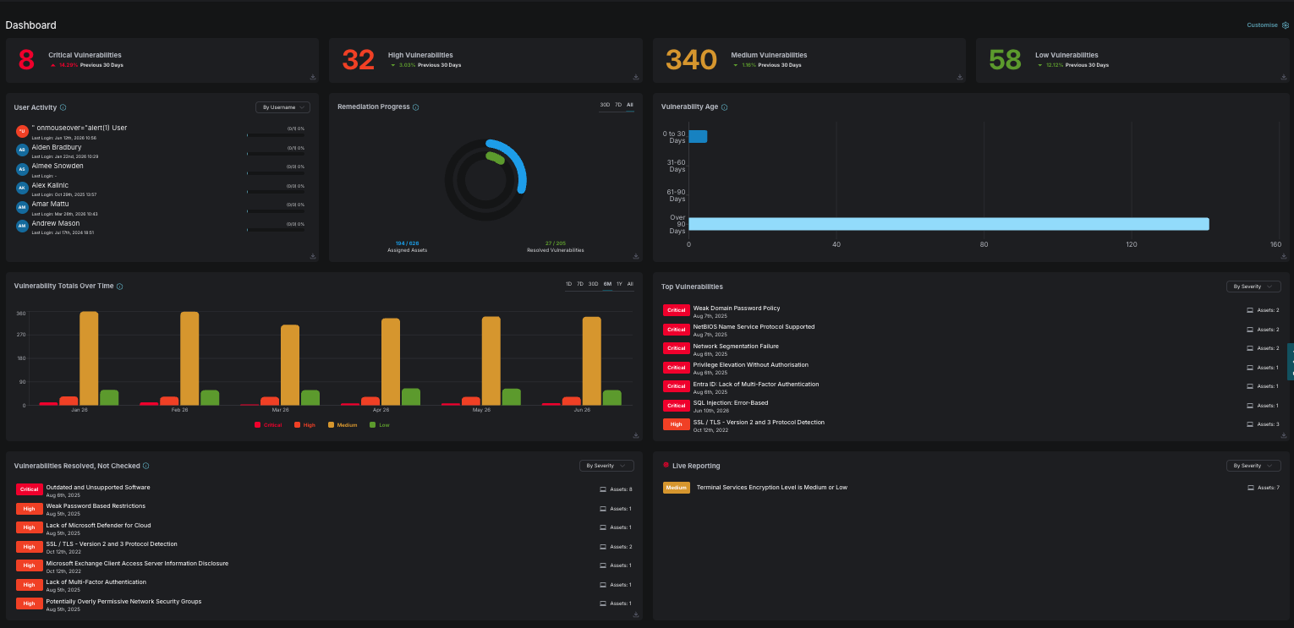Select the 7D tab in Remediation Progress
This screenshot has width=1294, height=628.
point(618,105)
